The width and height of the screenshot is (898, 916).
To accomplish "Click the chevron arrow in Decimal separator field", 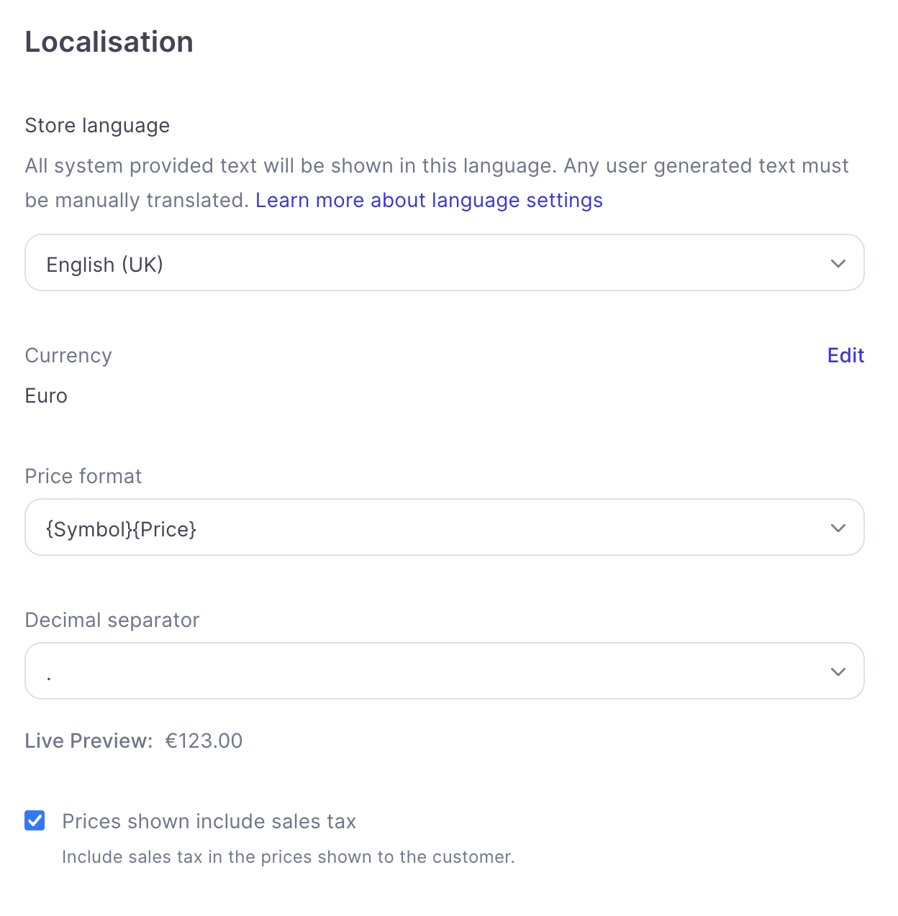I will pyautogui.click(x=838, y=672).
